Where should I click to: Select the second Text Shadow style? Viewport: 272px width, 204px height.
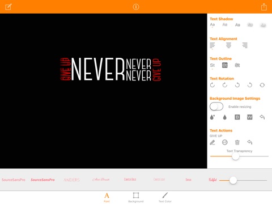click(x=225, y=24)
